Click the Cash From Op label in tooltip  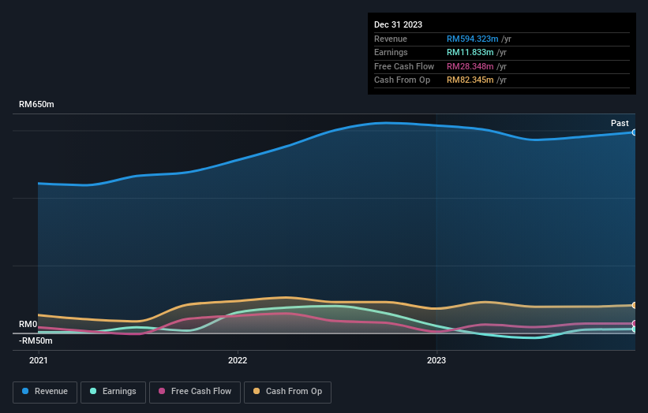click(x=402, y=80)
